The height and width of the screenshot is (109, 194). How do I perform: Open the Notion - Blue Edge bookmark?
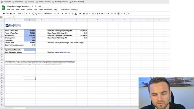pyautogui.click(x=77, y=2)
